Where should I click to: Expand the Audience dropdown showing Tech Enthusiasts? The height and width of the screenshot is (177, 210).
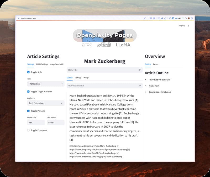point(46,103)
